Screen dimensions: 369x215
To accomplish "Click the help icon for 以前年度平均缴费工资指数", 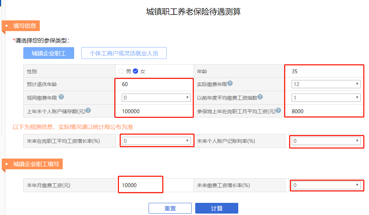I will coord(261,96).
